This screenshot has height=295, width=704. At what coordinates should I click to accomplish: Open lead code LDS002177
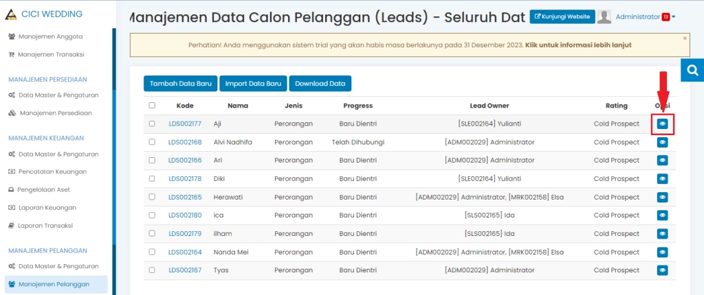click(x=185, y=123)
